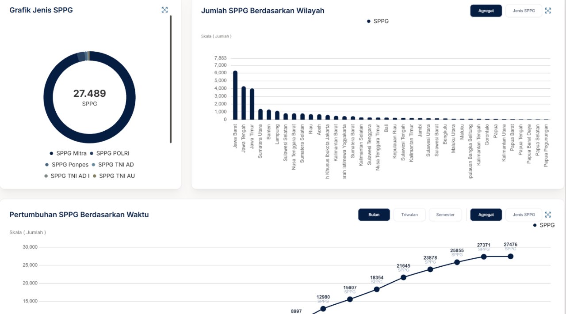Click the 23878 data point on growth line
Image resolution: width=566 pixels, height=314 pixels.
(x=430, y=269)
